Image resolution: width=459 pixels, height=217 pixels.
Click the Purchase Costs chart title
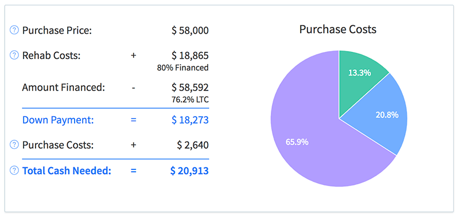point(338,30)
